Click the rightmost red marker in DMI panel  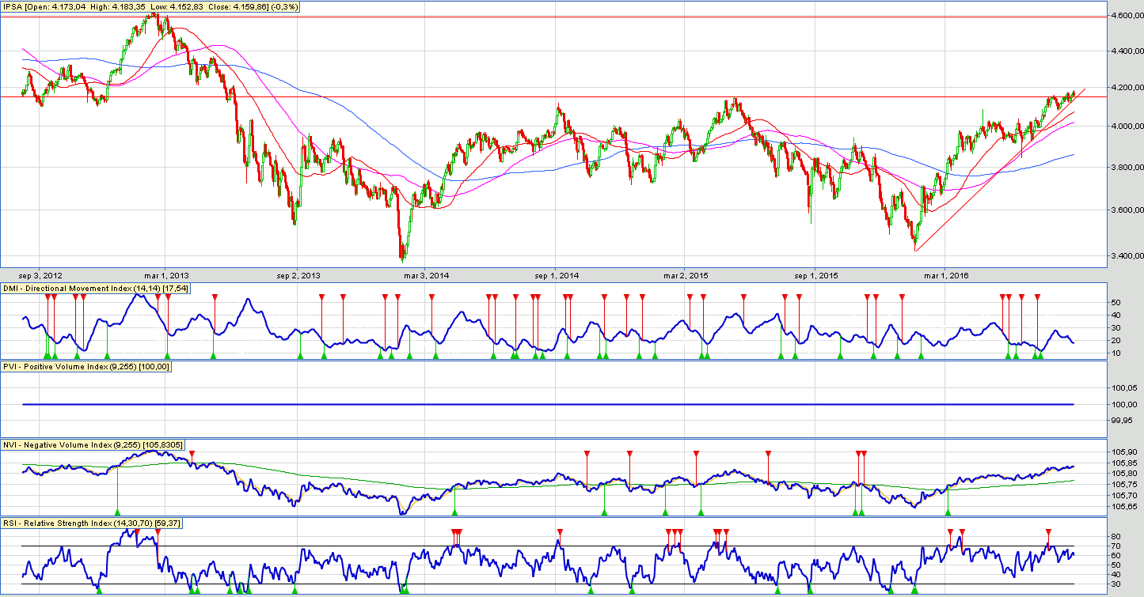coord(1037,297)
